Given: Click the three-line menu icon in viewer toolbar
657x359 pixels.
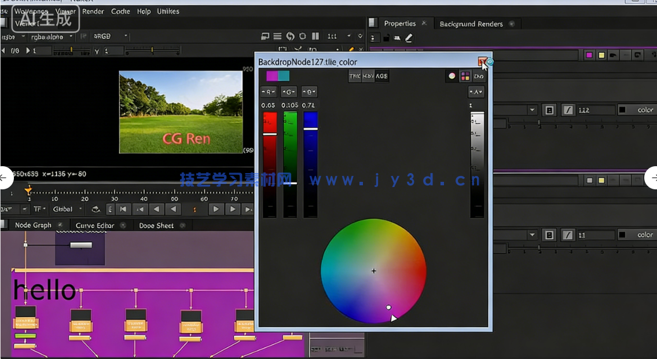Looking at the screenshot, I should tap(278, 36).
